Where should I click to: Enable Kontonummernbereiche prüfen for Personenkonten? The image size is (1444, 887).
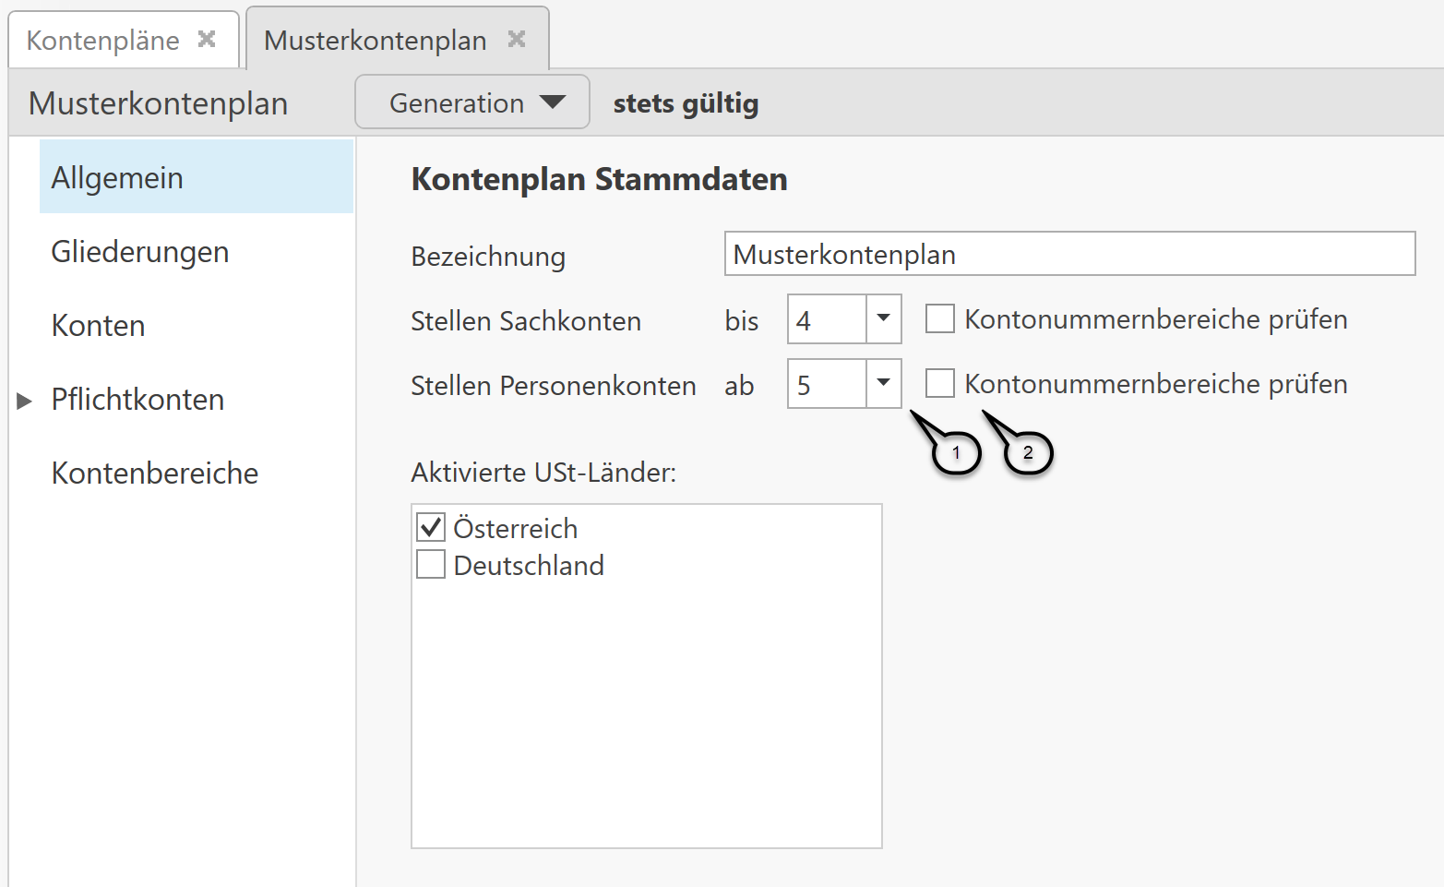[939, 382]
